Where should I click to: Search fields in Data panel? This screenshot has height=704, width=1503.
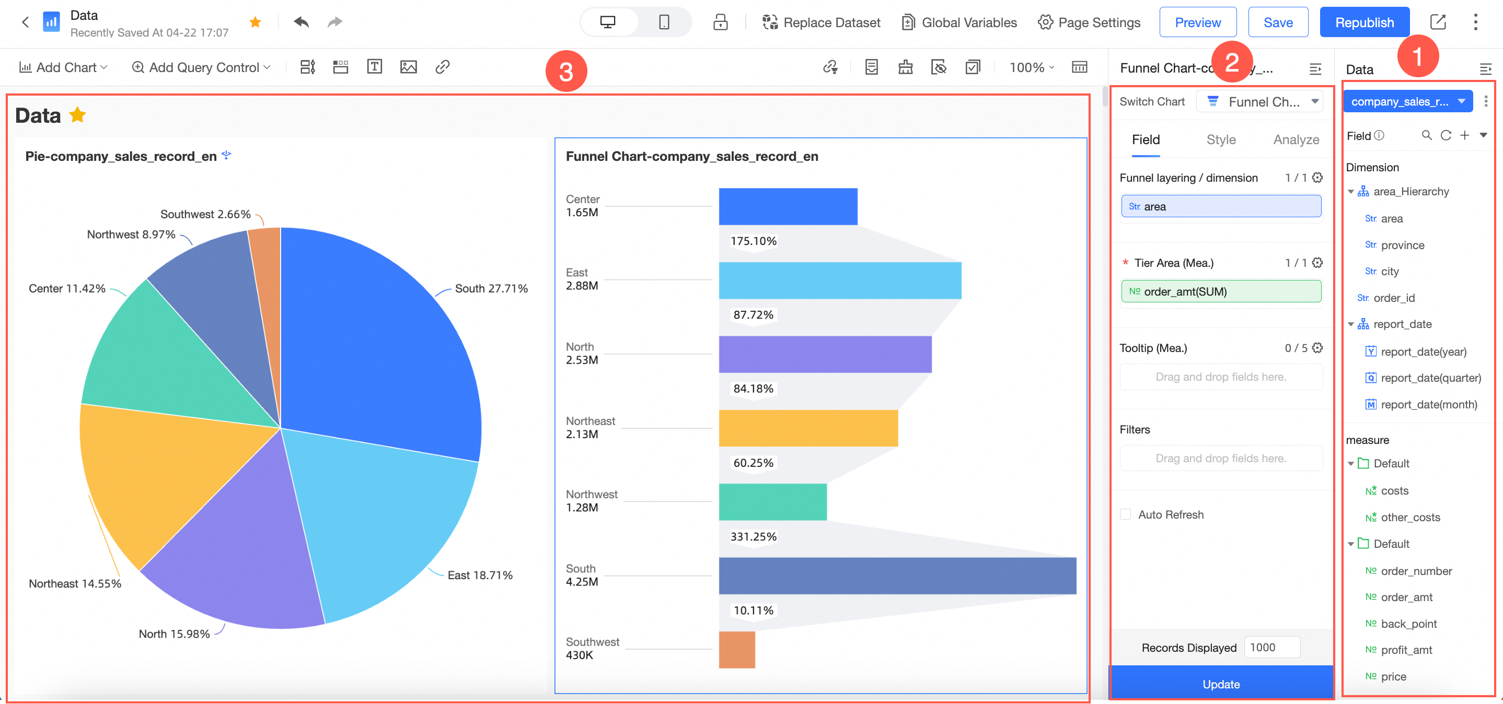point(1427,135)
